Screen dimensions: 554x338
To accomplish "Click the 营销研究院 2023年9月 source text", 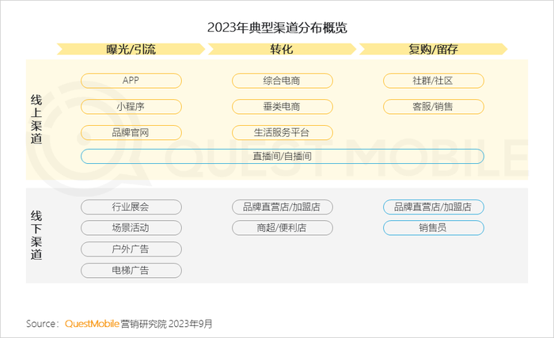I will (x=166, y=324).
